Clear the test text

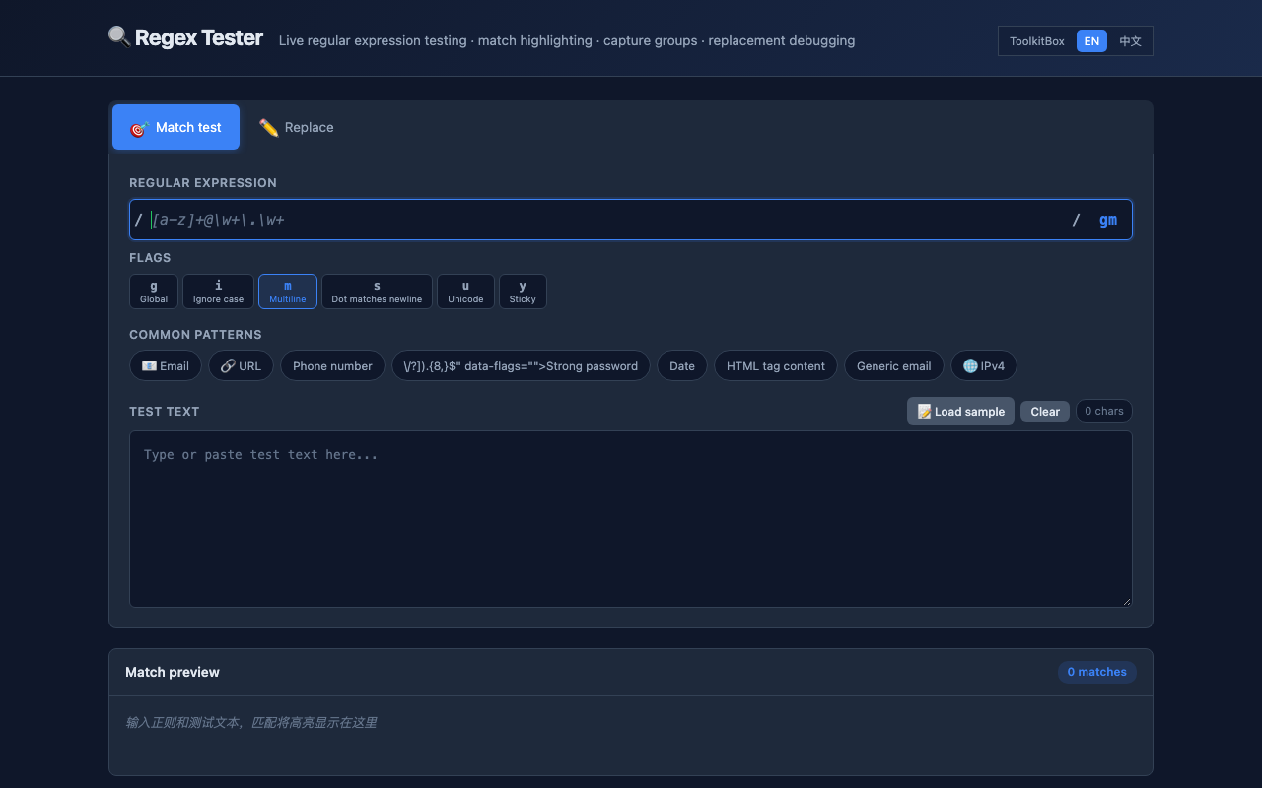pyautogui.click(x=1045, y=411)
